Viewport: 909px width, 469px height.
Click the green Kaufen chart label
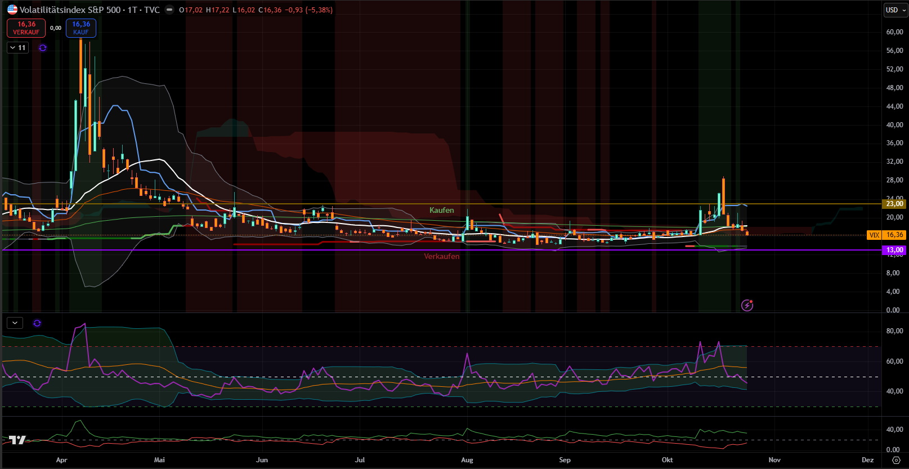tap(441, 210)
